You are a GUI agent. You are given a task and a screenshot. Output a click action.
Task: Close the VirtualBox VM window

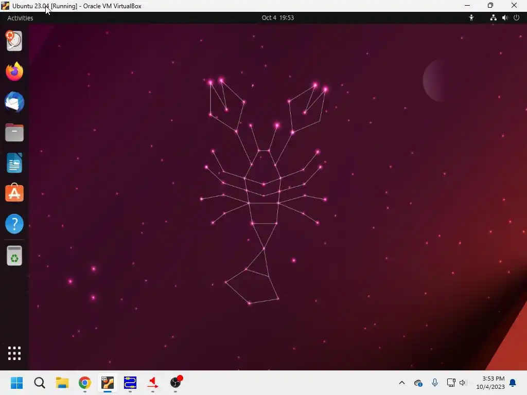(x=514, y=5)
